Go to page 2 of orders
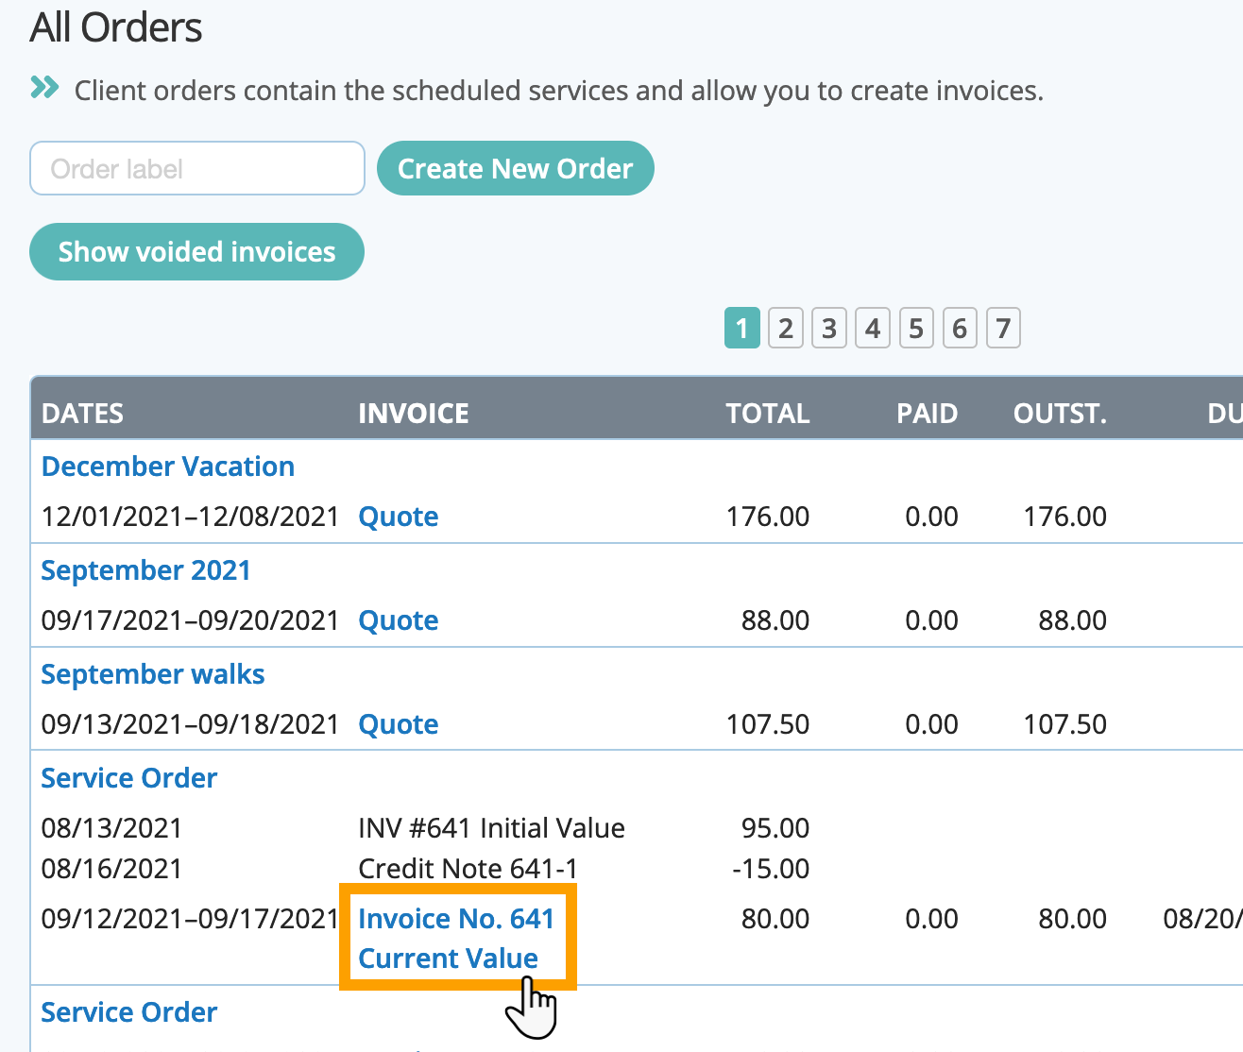1243x1052 pixels. pos(785,329)
